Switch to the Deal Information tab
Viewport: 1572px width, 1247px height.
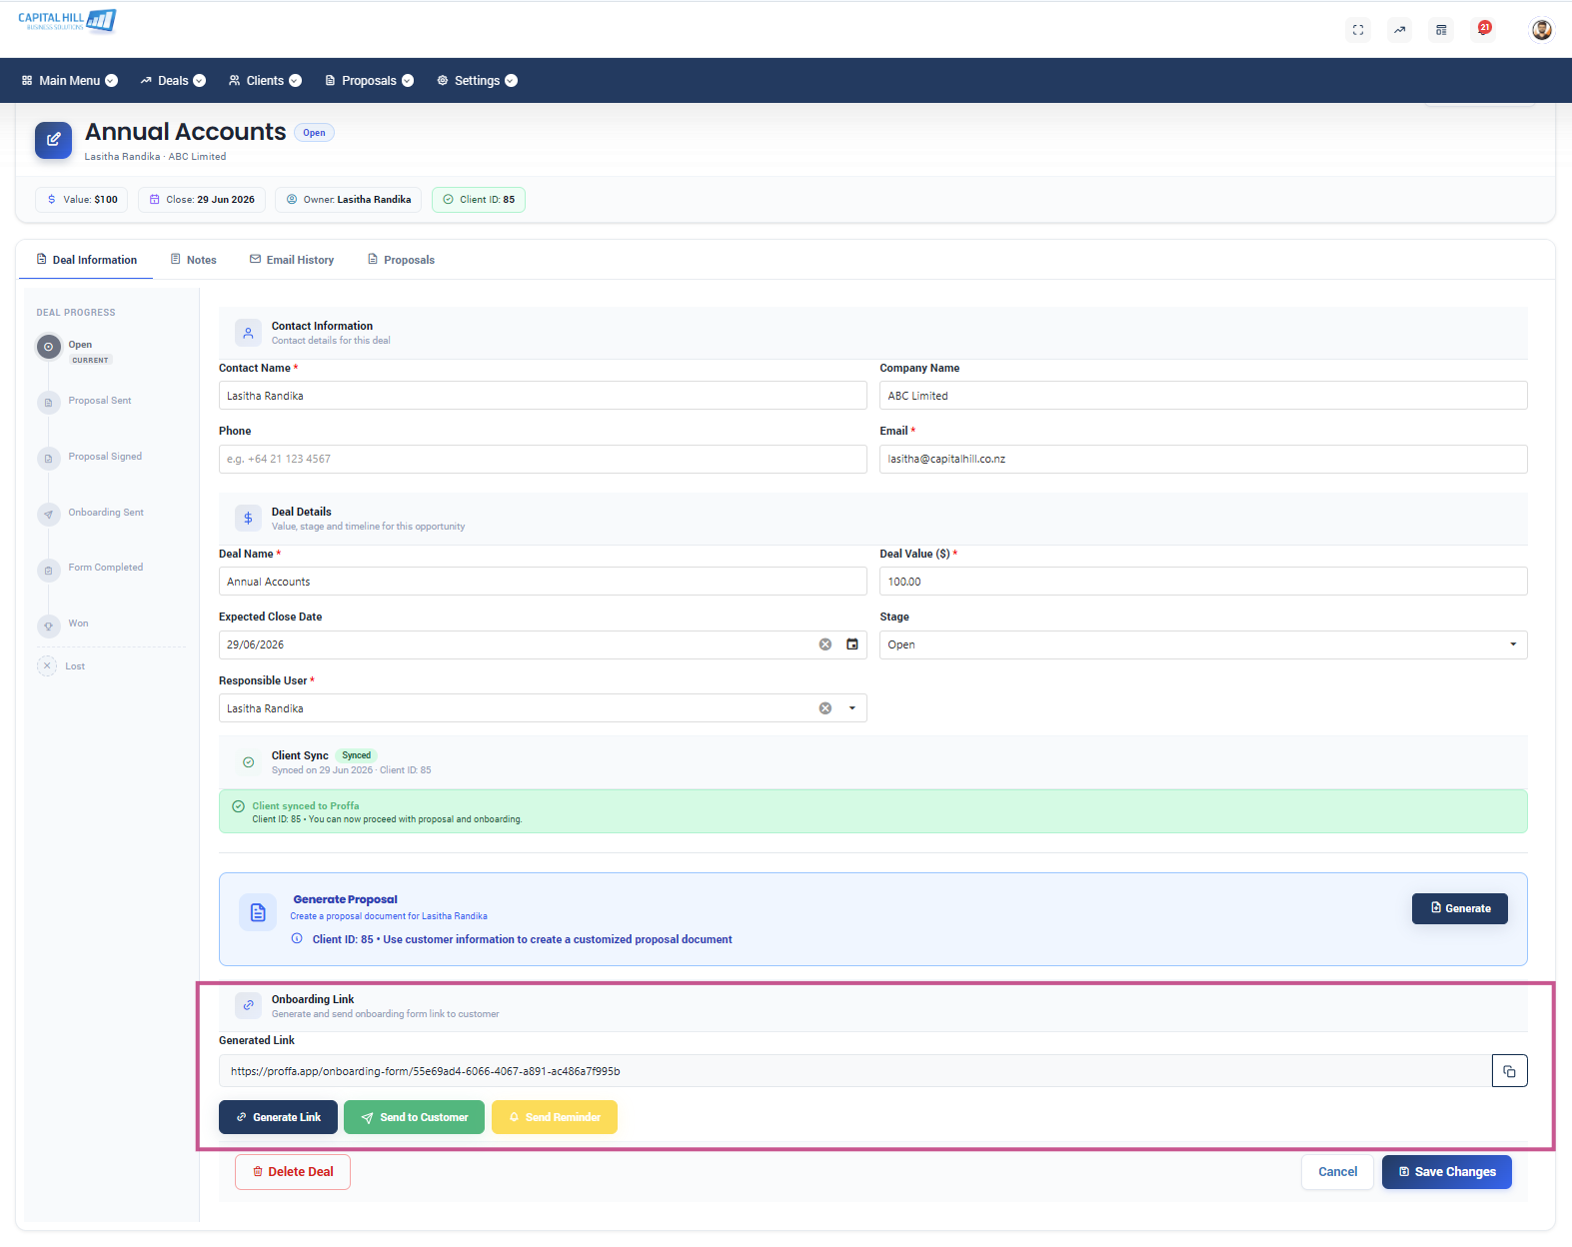87,260
